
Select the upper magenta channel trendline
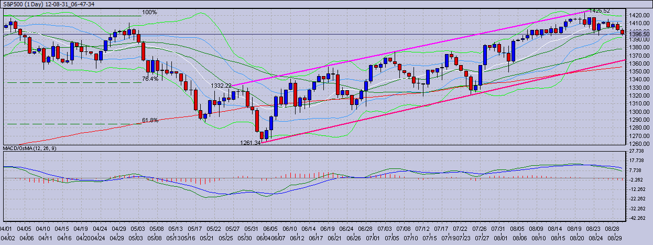tap(410, 48)
